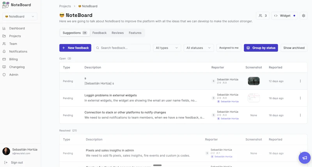Open the Projects folder icon
Viewport: 312px width, 167px height.
point(4,36)
